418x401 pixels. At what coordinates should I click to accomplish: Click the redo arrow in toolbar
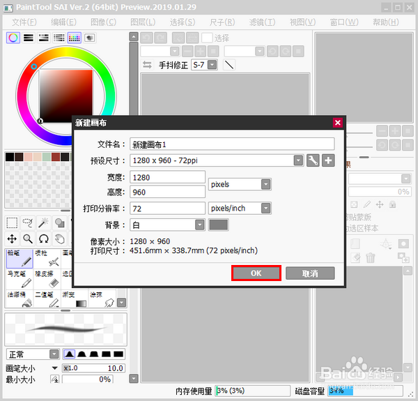tap(160, 38)
